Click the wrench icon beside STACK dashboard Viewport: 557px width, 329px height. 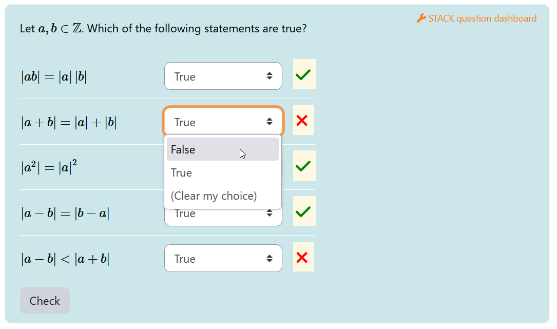[421, 18]
